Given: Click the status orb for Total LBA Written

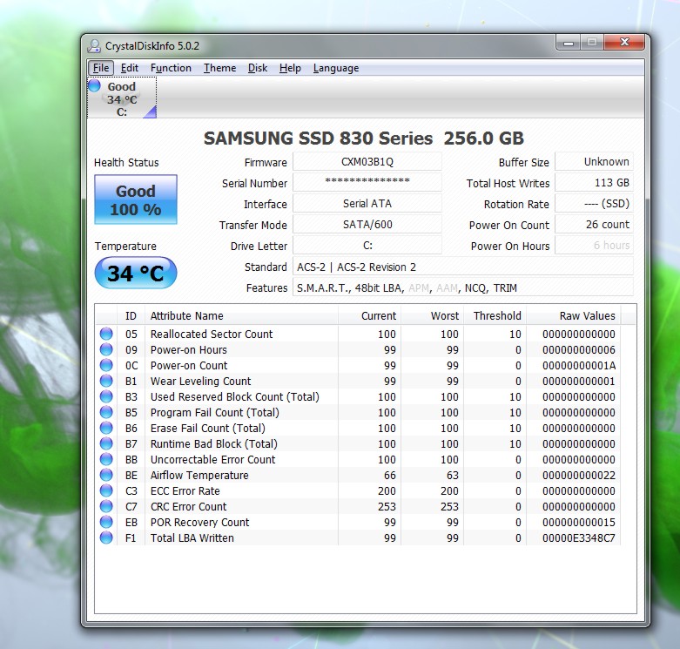Looking at the screenshot, I should pyautogui.click(x=106, y=538).
